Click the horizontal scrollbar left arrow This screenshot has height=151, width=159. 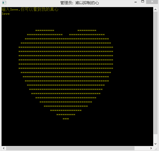click(4, 148)
